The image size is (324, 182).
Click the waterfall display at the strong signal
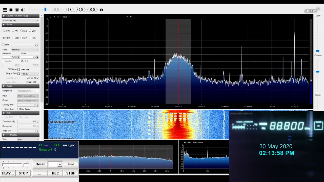[178, 125]
